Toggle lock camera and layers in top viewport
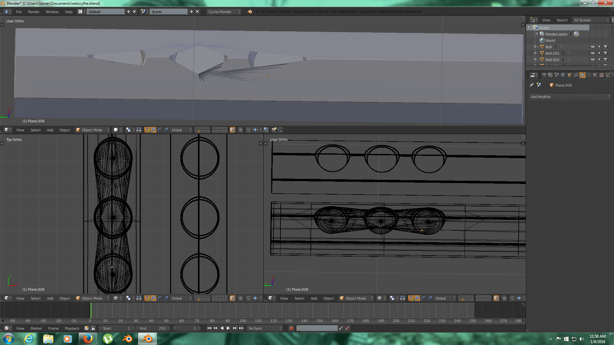 pos(232,130)
